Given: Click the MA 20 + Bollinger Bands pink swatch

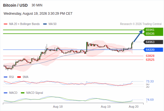Looking at the screenshot, I should 6,24.
